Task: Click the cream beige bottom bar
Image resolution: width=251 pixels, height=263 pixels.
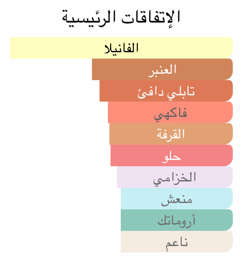Action: click(176, 242)
